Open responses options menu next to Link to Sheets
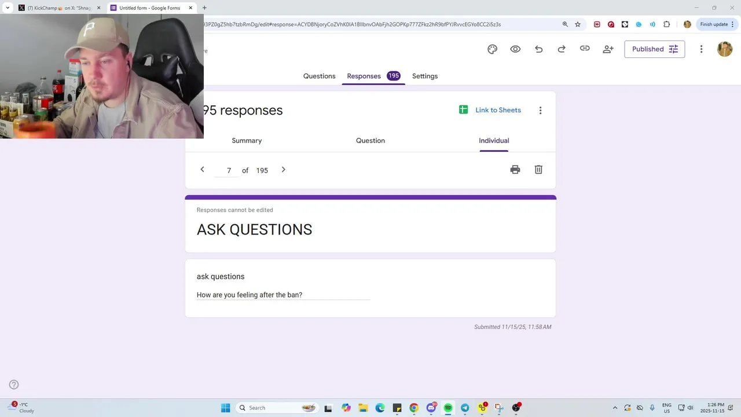Viewport: 741px width, 417px height. (540, 110)
